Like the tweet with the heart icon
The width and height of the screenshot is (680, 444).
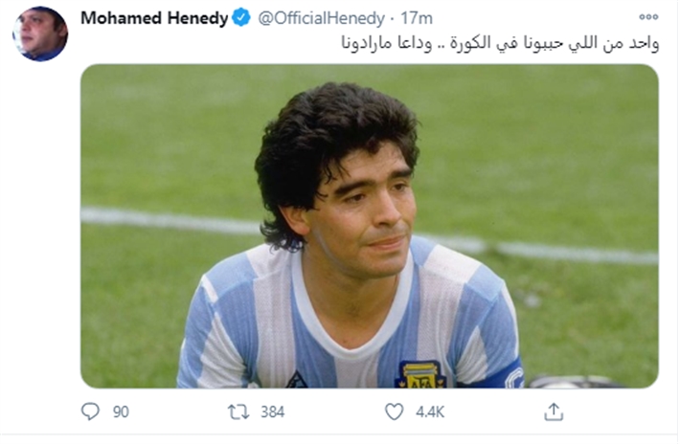coord(394,411)
